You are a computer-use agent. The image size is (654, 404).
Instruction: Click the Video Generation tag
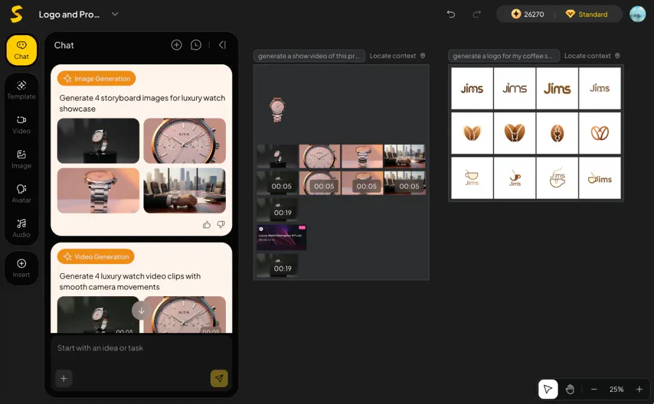click(96, 257)
